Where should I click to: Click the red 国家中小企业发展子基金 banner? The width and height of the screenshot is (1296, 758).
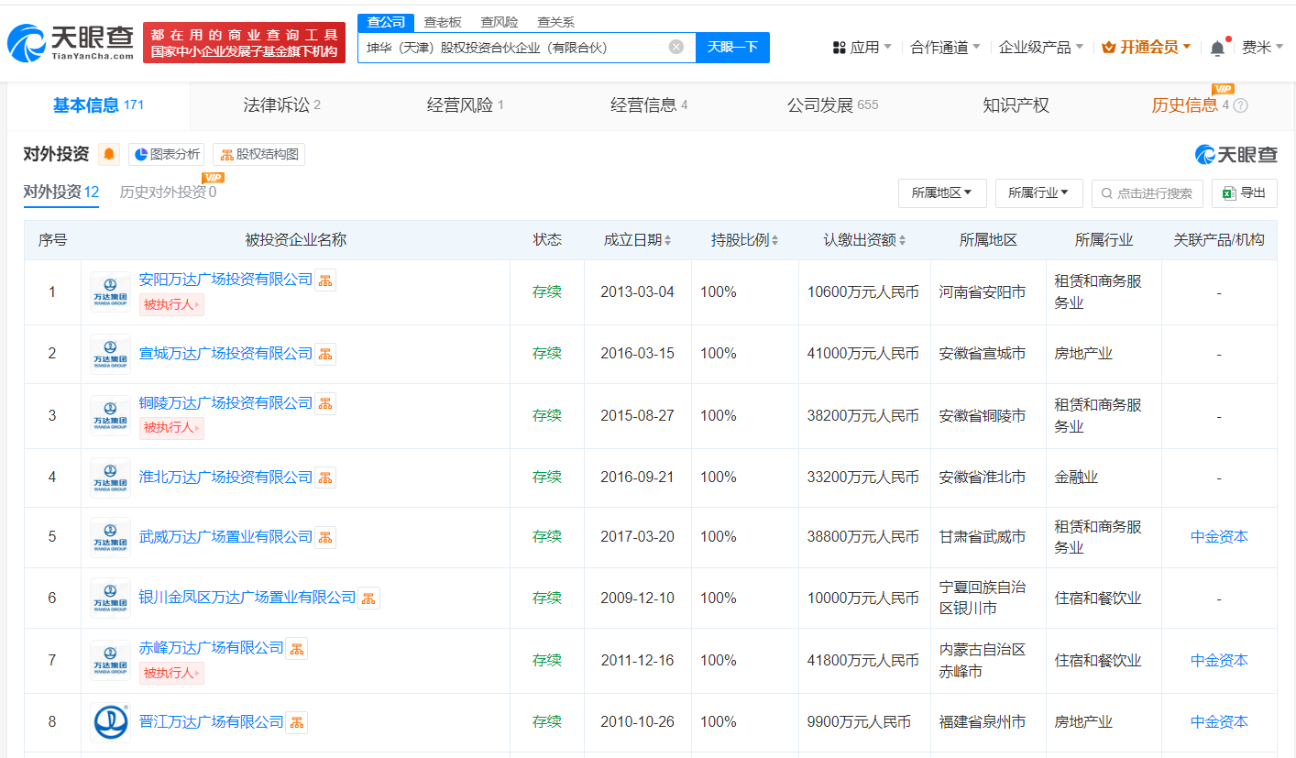244,43
